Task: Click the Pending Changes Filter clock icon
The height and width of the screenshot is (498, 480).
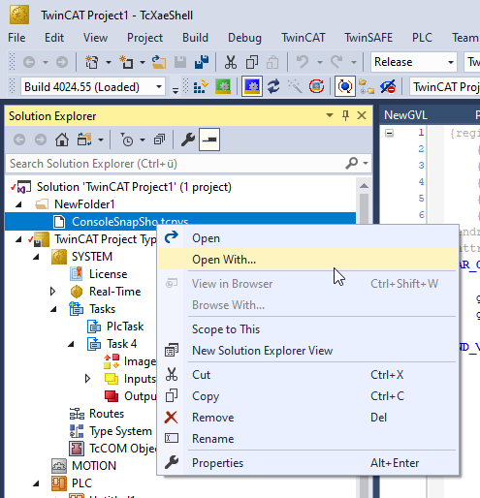Action: click(x=127, y=140)
